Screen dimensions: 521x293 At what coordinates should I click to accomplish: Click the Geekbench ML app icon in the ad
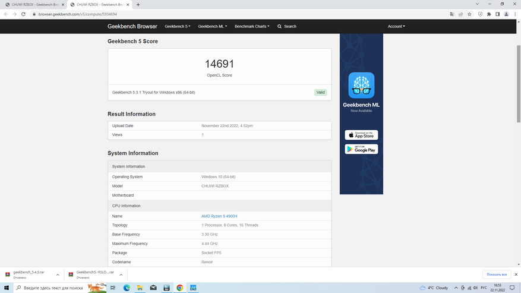361,85
